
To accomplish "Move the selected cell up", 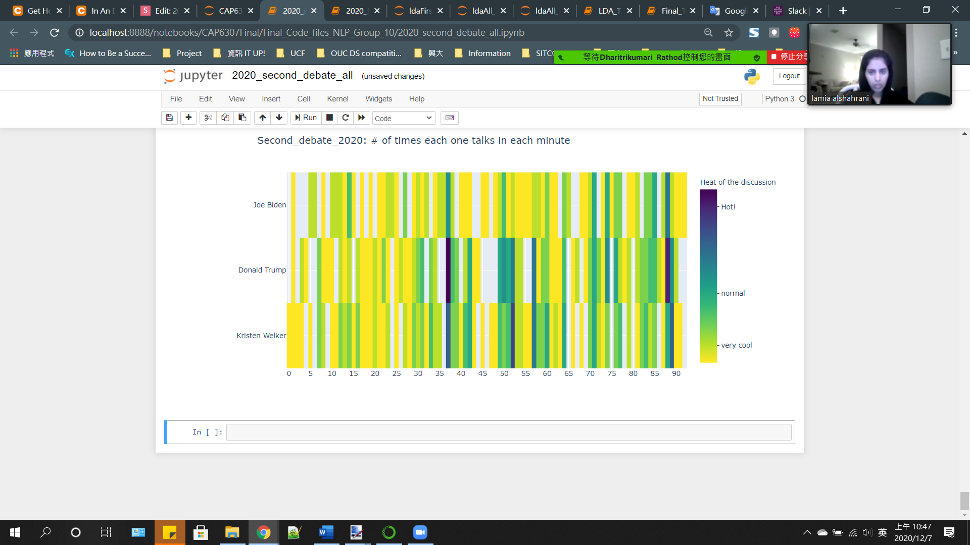I will pyautogui.click(x=263, y=118).
